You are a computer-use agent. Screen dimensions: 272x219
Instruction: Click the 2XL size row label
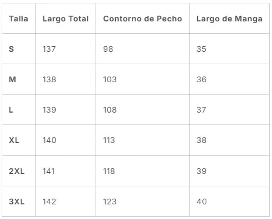tap(16, 171)
